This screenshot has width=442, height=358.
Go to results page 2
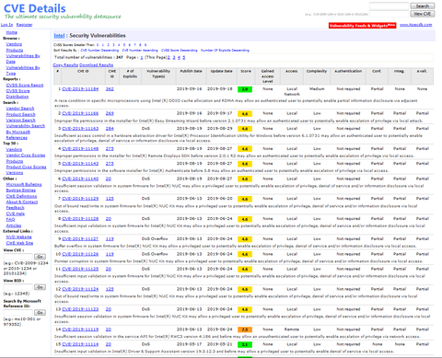(x=169, y=57)
